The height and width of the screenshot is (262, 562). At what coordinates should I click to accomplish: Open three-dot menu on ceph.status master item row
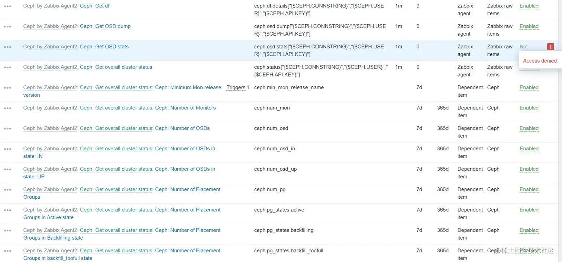point(8,67)
